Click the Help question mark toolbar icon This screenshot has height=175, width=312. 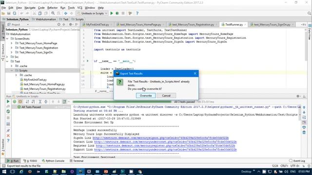[x=137, y=13]
